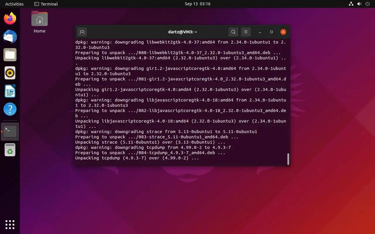Open the Files manager in dock

point(10,55)
